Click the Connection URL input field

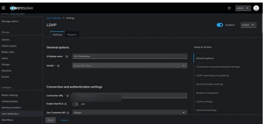(130, 95)
